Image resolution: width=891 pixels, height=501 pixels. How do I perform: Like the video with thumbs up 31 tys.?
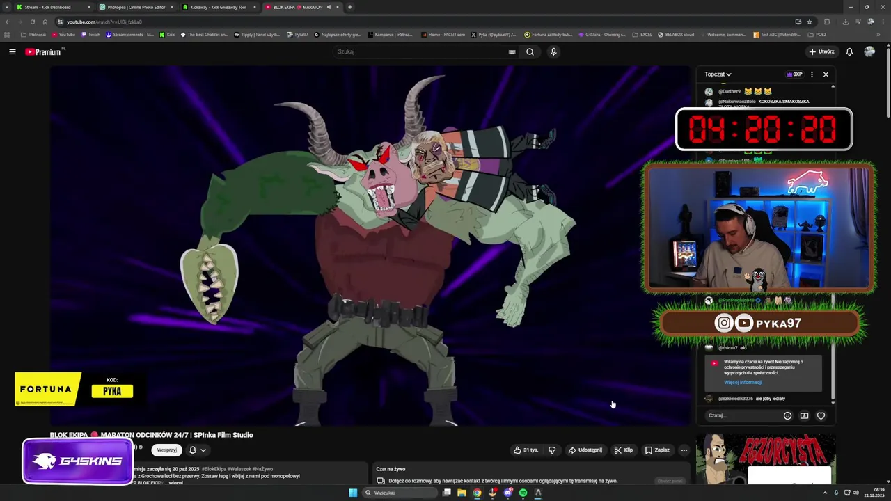coord(526,450)
